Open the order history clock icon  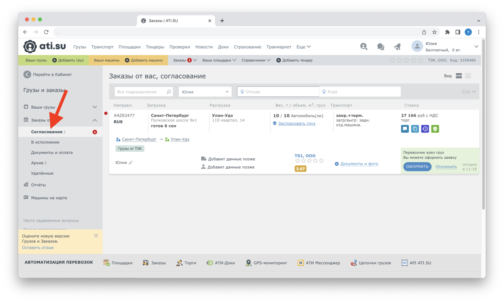(425, 129)
